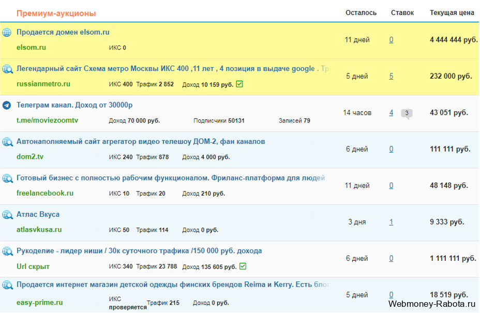Open bids count 0 for freelancebook.ru
Viewport: 480px width, 313px height.
point(391,186)
